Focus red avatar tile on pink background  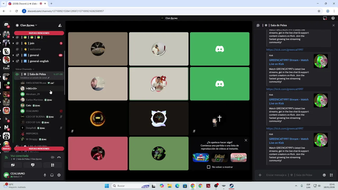(98, 153)
